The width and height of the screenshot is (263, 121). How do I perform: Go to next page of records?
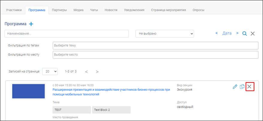(x=97, y=72)
